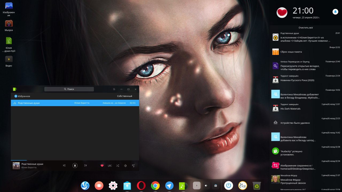This screenshot has height=192, width=342.
Task: Click the music player logo in titlebar
Action: (x=15, y=89)
